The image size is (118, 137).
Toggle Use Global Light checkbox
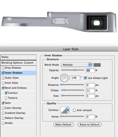(x=85, y=78)
